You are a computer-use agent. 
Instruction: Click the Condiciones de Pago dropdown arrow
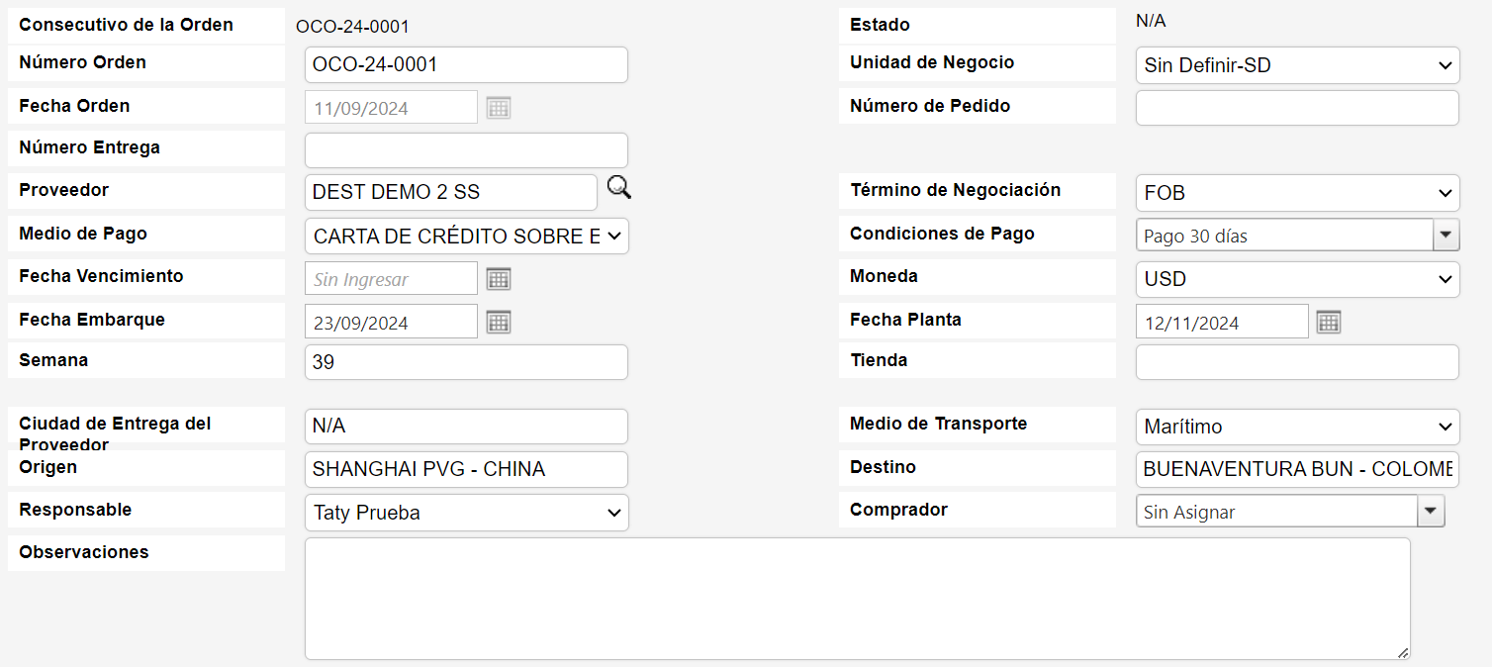1446,236
